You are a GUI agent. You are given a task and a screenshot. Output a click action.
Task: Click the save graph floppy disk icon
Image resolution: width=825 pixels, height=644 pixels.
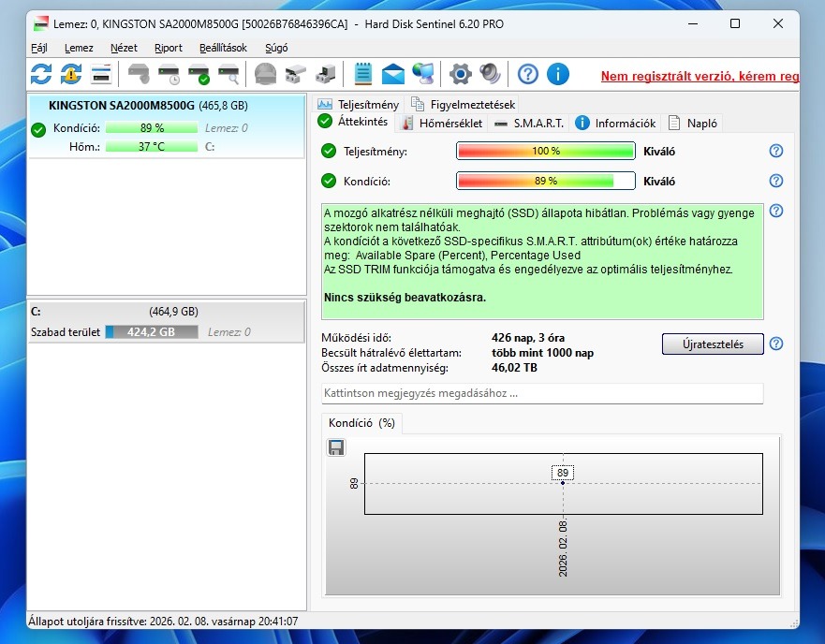[336, 447]
